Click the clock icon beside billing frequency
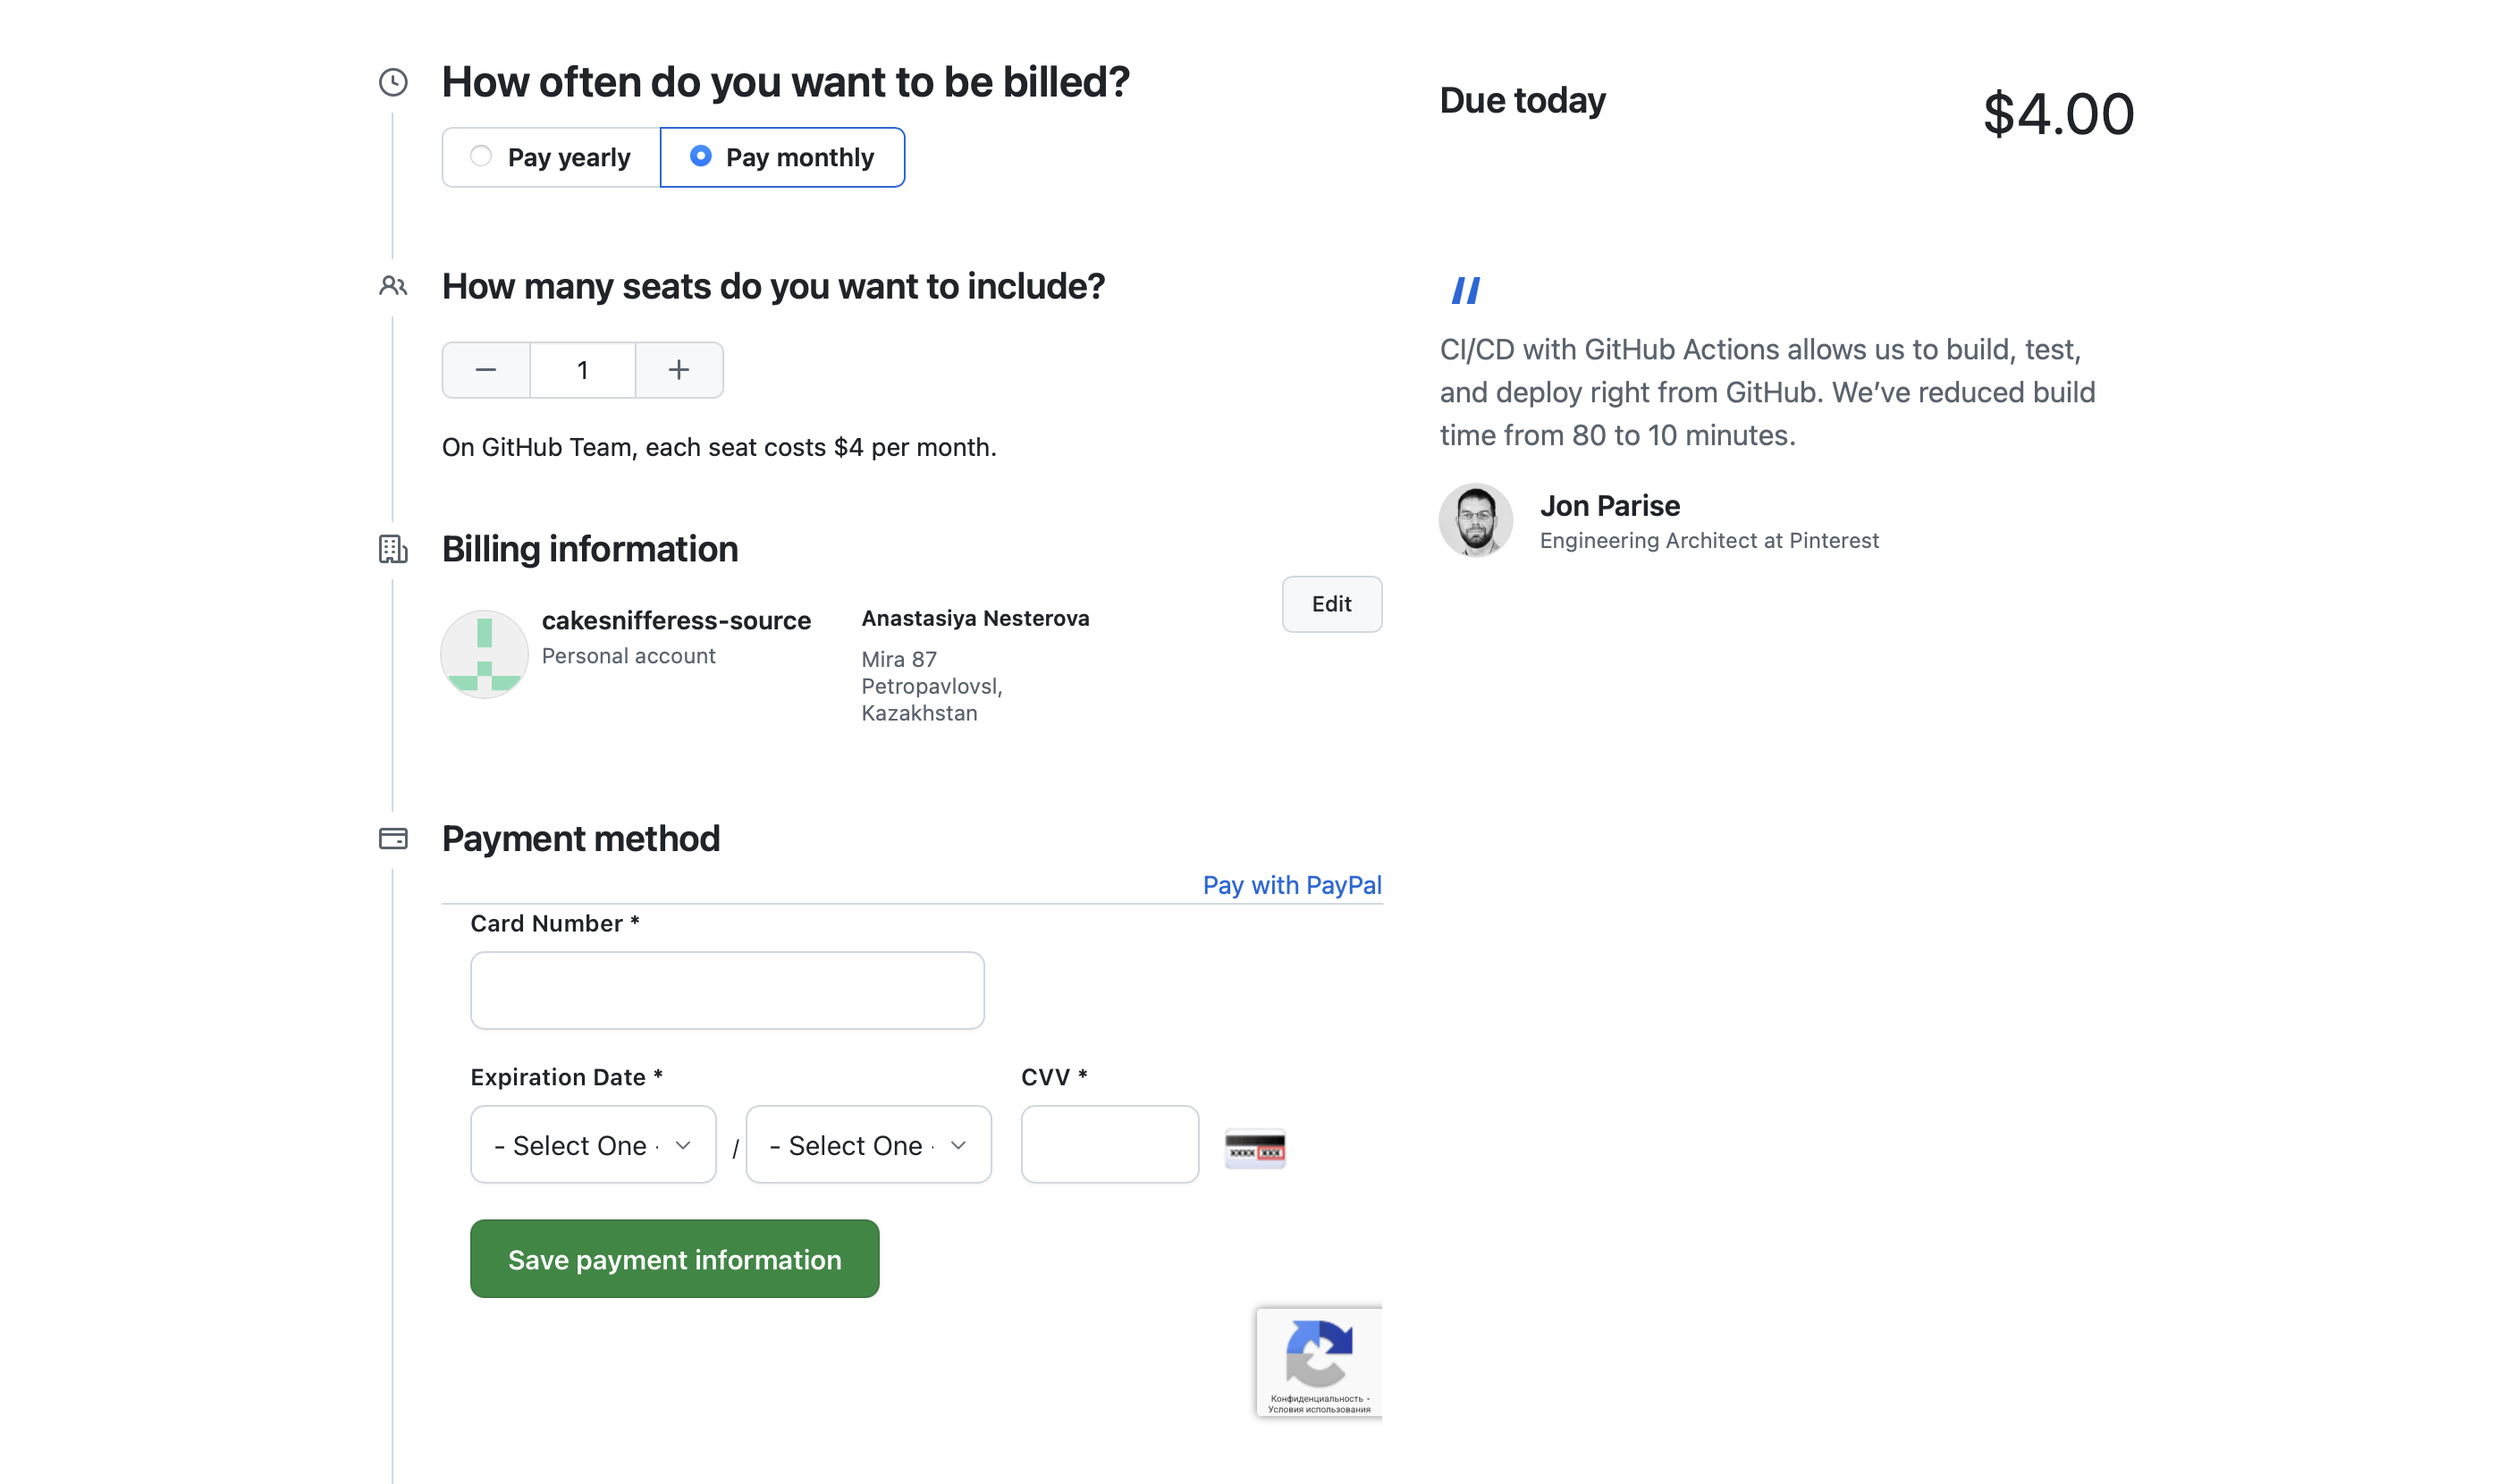2514x1484 pixels. [393, 82]
